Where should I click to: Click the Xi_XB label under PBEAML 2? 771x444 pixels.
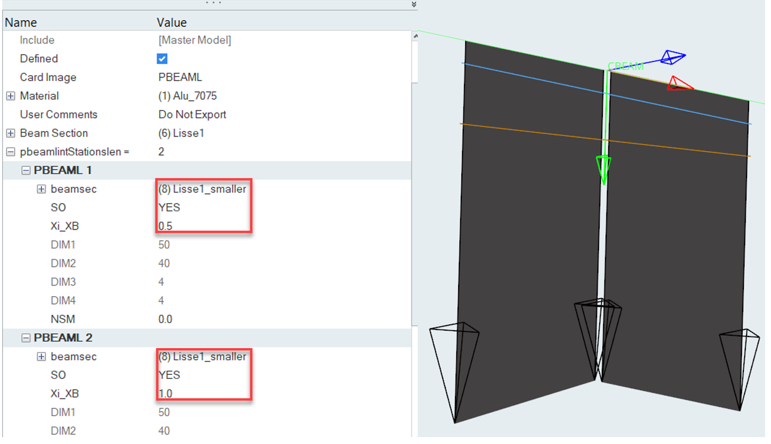point(65,394)
